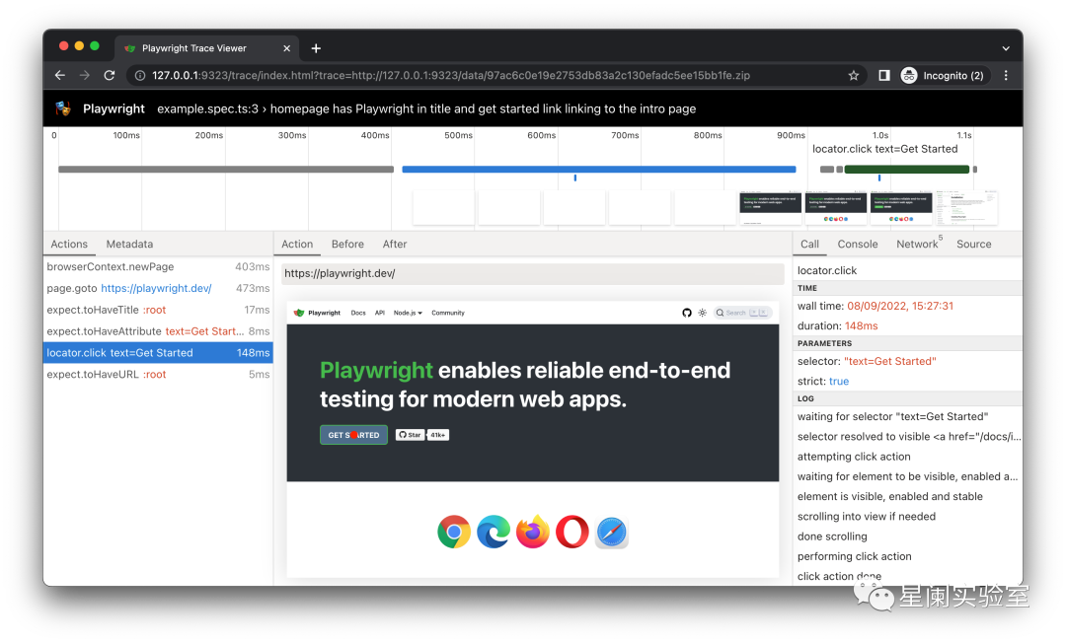Select the locator.click text=Get Started action

click(x=158, y=352)
